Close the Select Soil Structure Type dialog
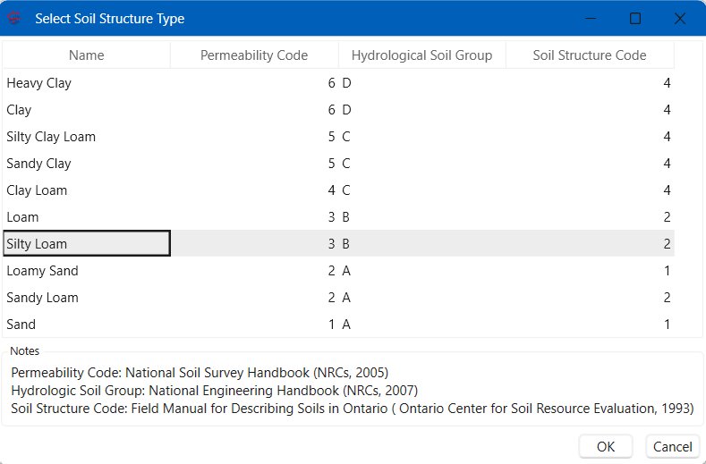Screen dimensions: 706x464 tap(680, 19)
